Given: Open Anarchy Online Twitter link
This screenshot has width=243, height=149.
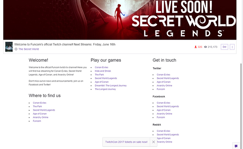Looking at the screenshot, I should click(x=164, y=85).
